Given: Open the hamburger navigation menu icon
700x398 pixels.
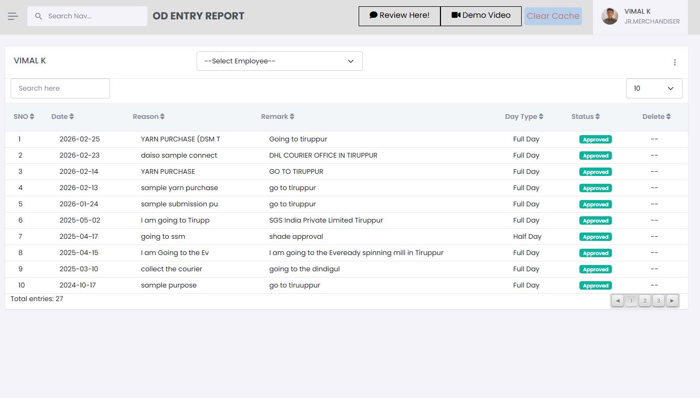Looking at the screenshot, I should pyautogui.click(x=13, y=16).
